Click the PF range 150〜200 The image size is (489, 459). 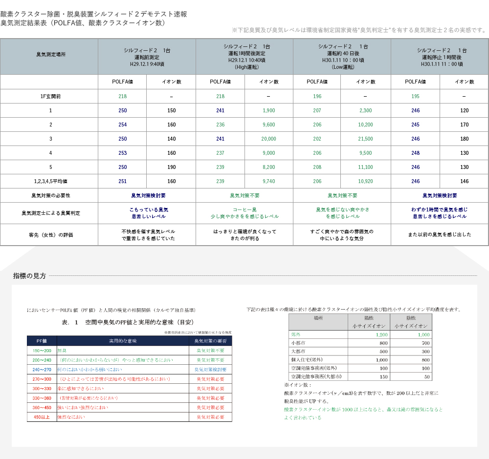[x=42, y=351]
